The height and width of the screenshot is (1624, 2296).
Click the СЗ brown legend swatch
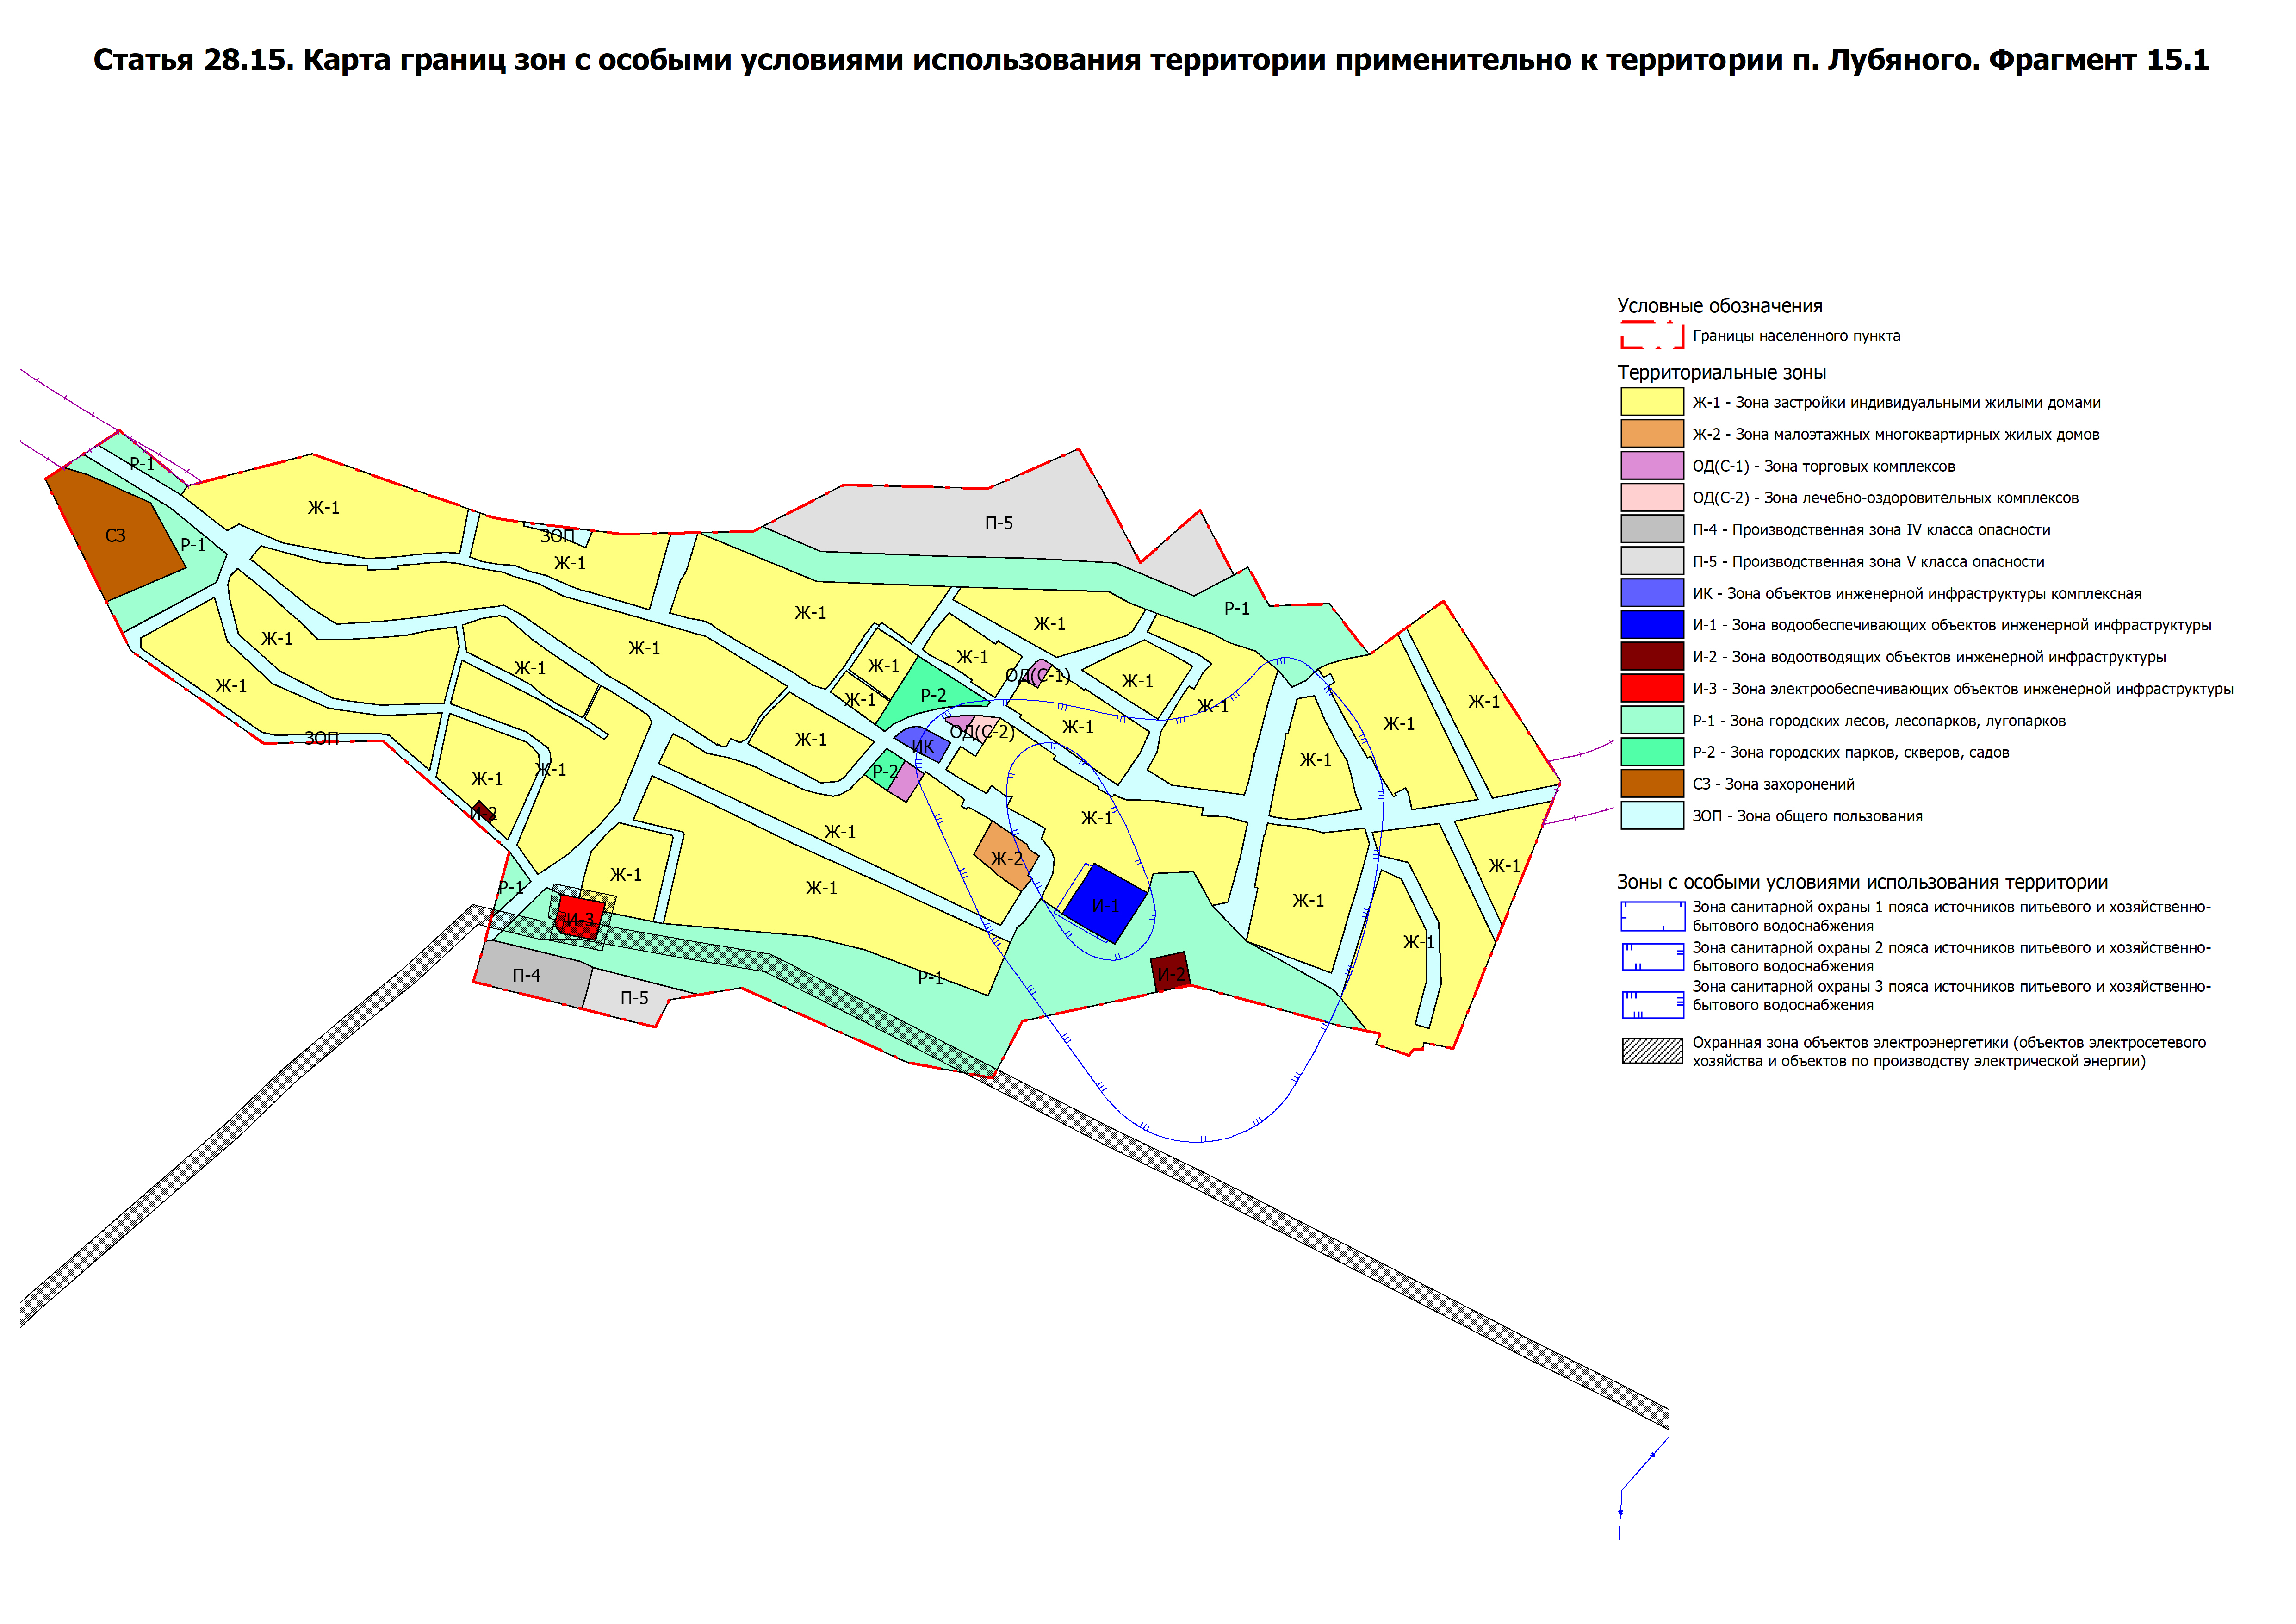[x=1651, y=784]
